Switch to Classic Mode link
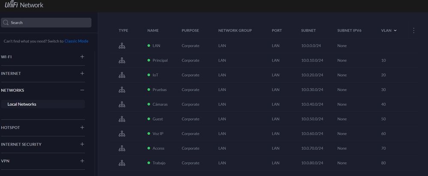 click(76, 41)
